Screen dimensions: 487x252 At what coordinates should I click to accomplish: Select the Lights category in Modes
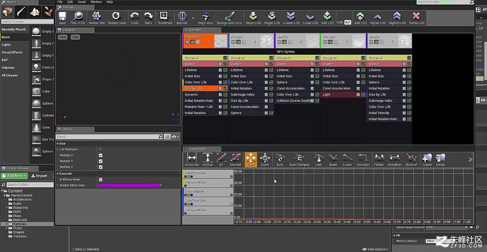(6, 45)
